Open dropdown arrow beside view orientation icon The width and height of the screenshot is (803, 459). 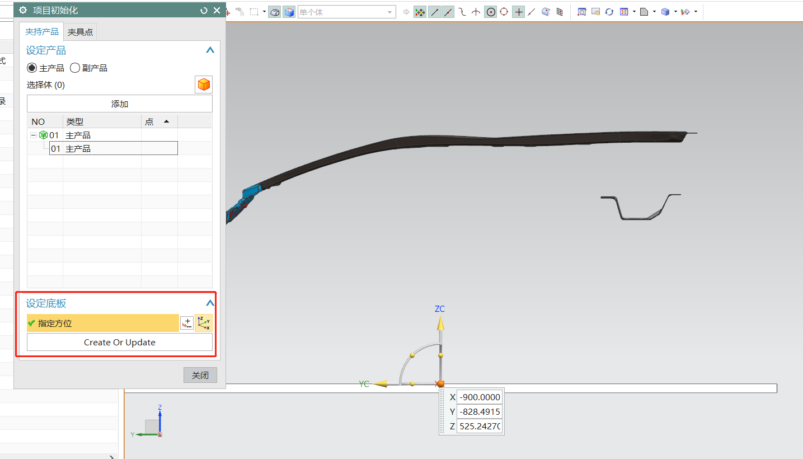pos(635,12)
